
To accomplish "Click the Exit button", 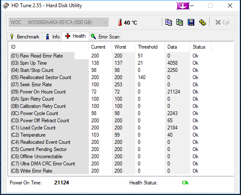I will pyautogui.click(x=222, y=22).
